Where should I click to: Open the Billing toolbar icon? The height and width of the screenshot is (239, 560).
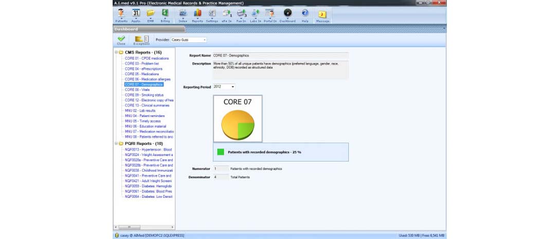(165, 14)
